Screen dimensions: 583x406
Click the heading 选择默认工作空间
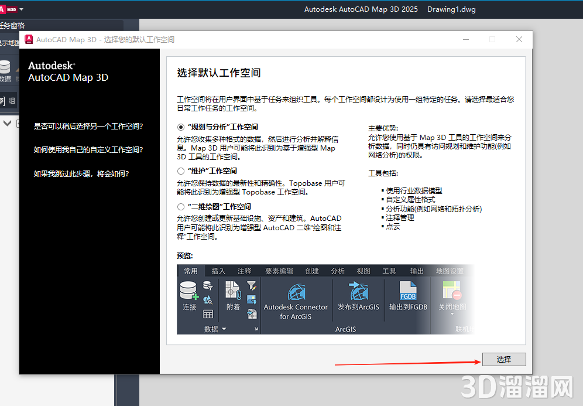pos(219,73)
